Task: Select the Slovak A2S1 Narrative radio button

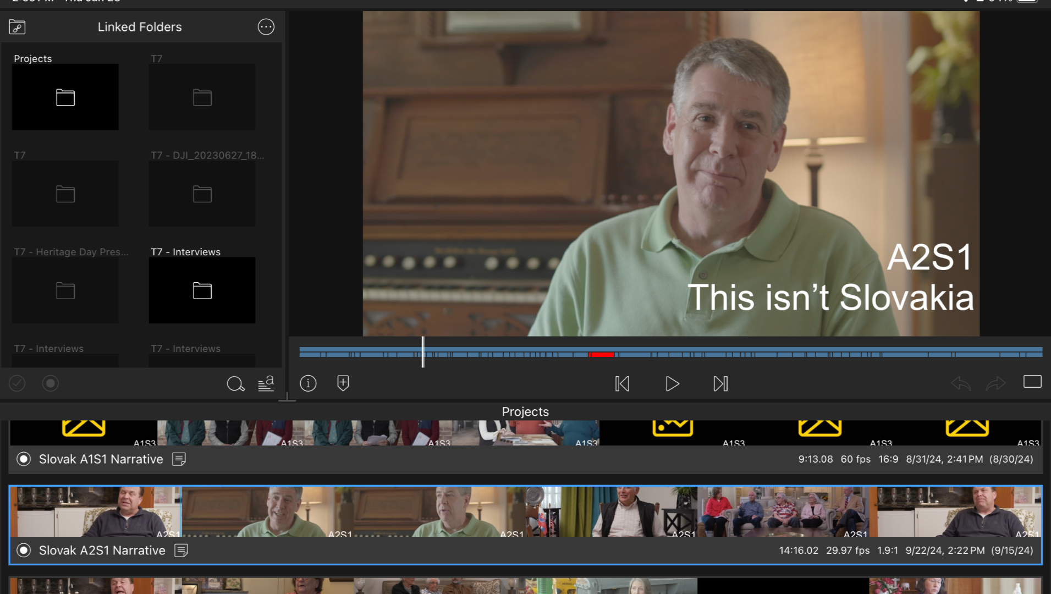Action: 24,551
